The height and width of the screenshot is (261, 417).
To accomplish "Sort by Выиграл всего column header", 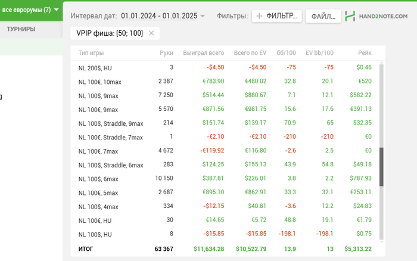I will (x=204, y=53).
